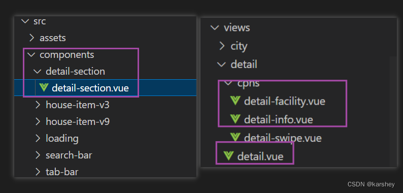Collapse the detail folder under views
Viewport: 403px width, 193px height.
tap(221, 64)
